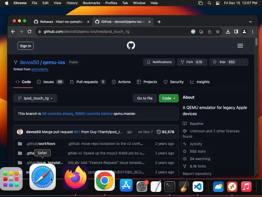Open Safari from the dock

click(42, 177)
